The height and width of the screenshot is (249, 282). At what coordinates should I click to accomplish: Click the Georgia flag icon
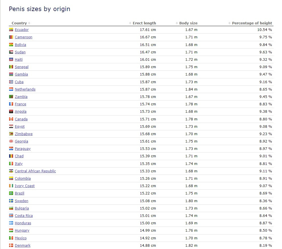click(x=11, y=141)
